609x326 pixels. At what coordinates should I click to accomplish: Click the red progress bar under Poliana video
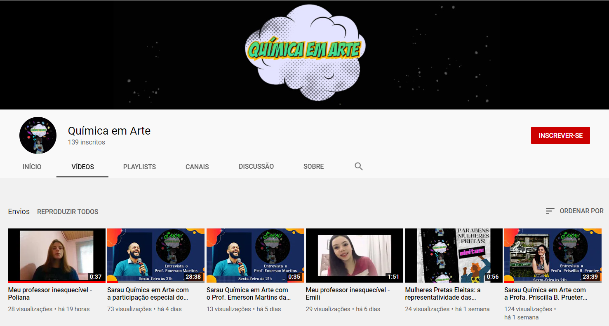point(56,282)
